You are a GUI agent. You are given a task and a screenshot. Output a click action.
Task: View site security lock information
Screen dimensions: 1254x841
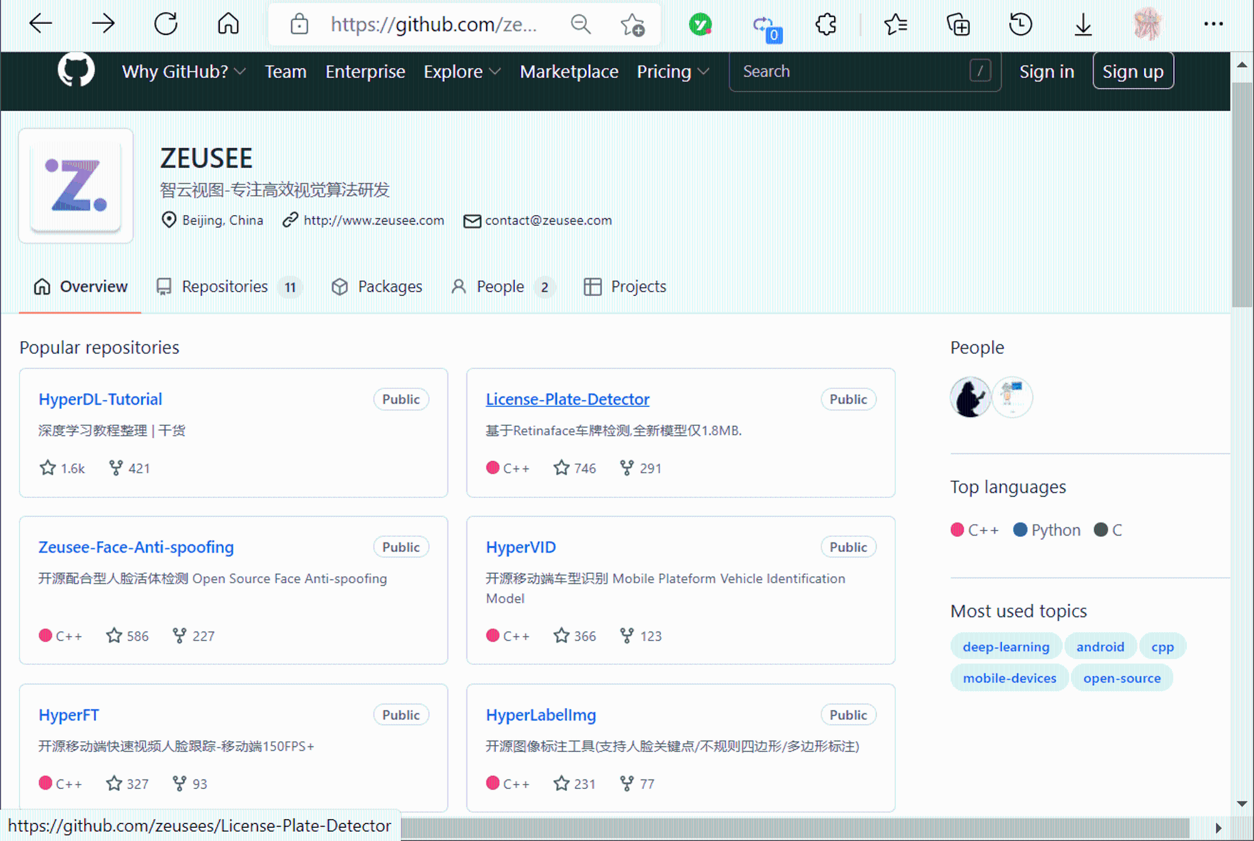point(299,24)
